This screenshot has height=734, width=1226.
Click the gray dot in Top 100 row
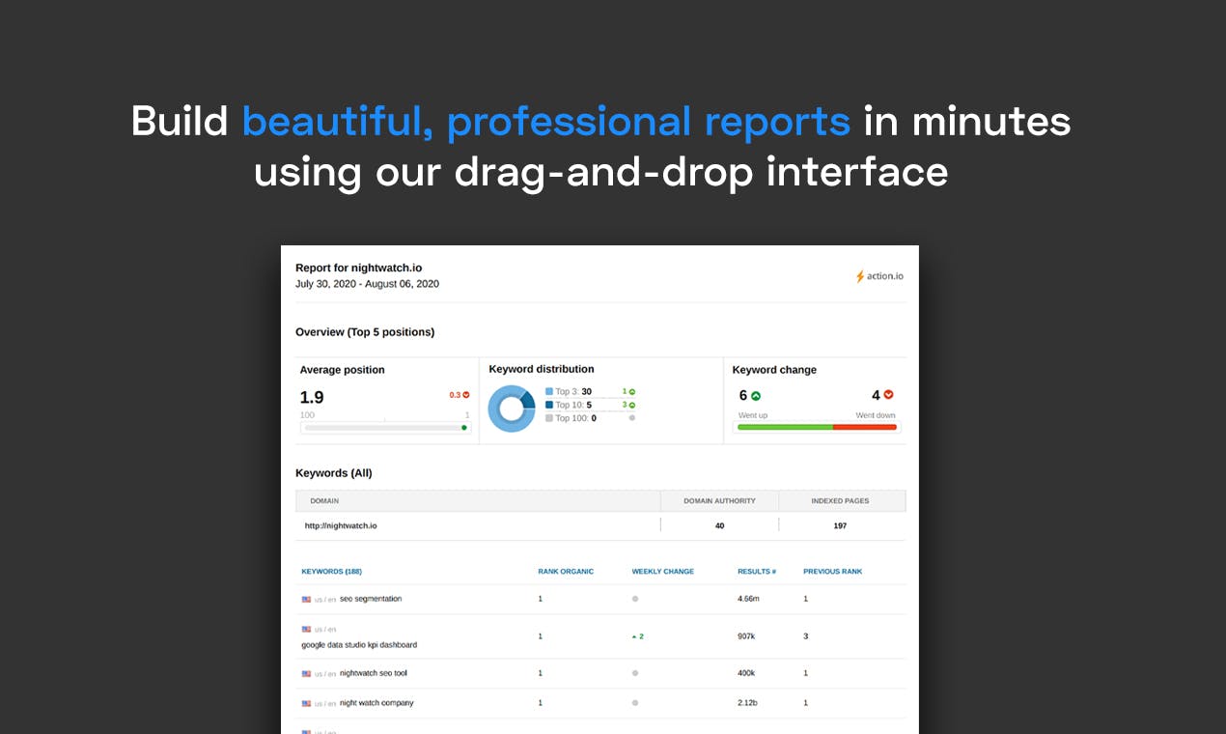(x=632, y=418)
